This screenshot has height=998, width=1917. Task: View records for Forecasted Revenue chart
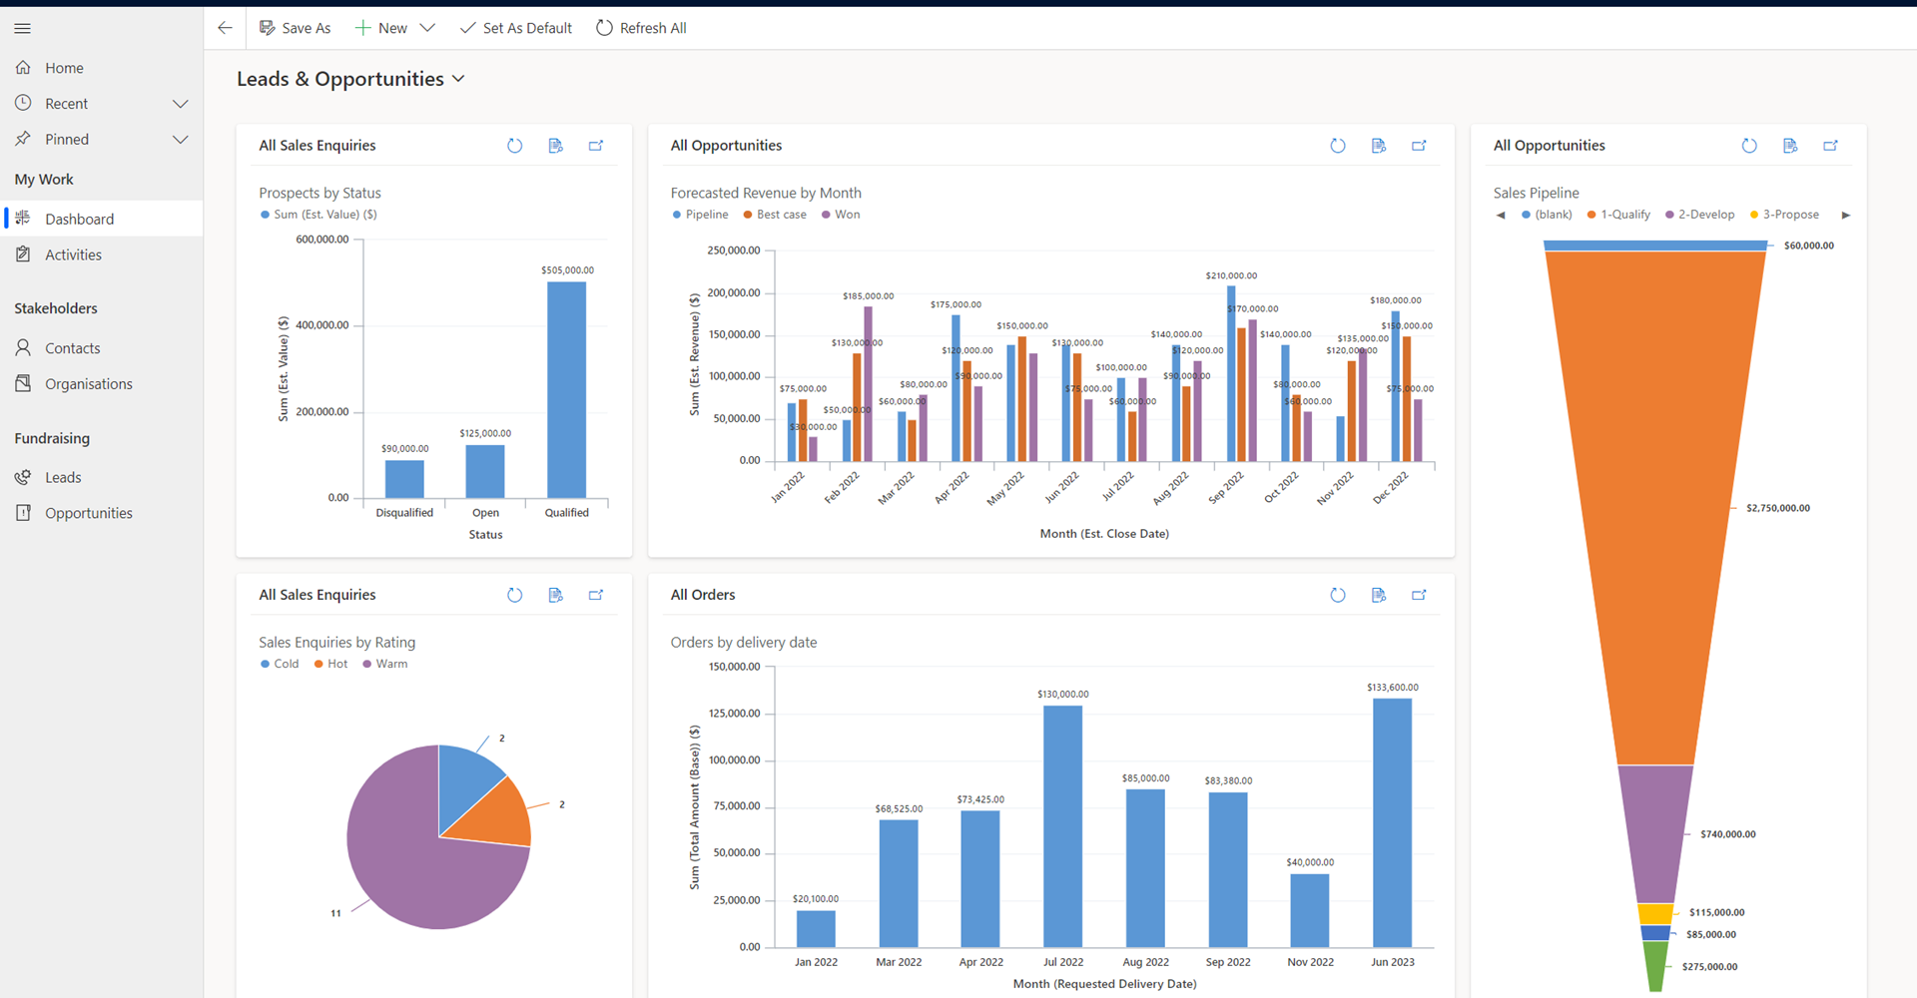1379,146
